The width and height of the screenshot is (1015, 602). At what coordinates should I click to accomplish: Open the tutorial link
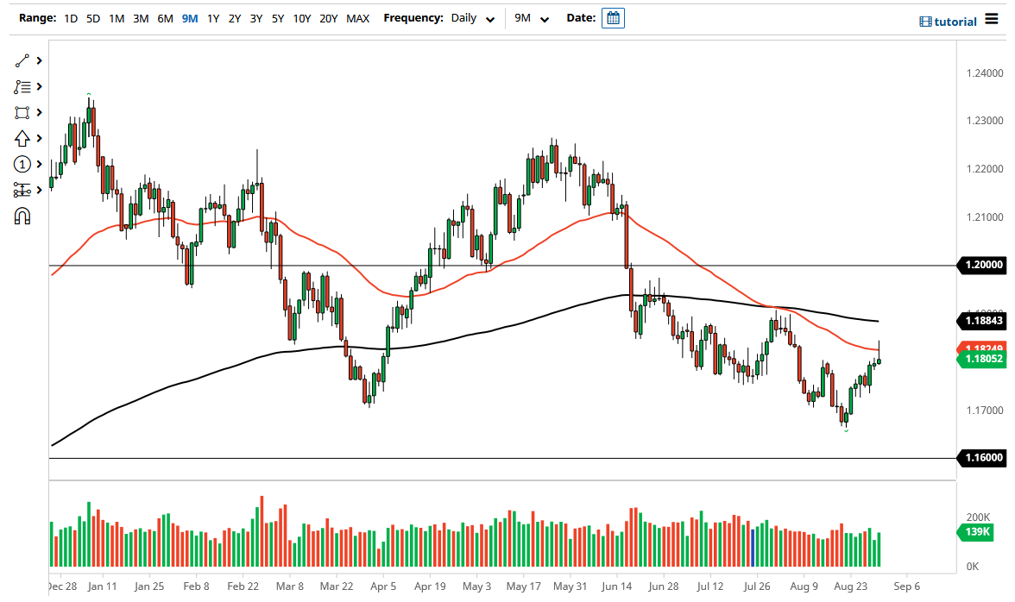[949, 22]
